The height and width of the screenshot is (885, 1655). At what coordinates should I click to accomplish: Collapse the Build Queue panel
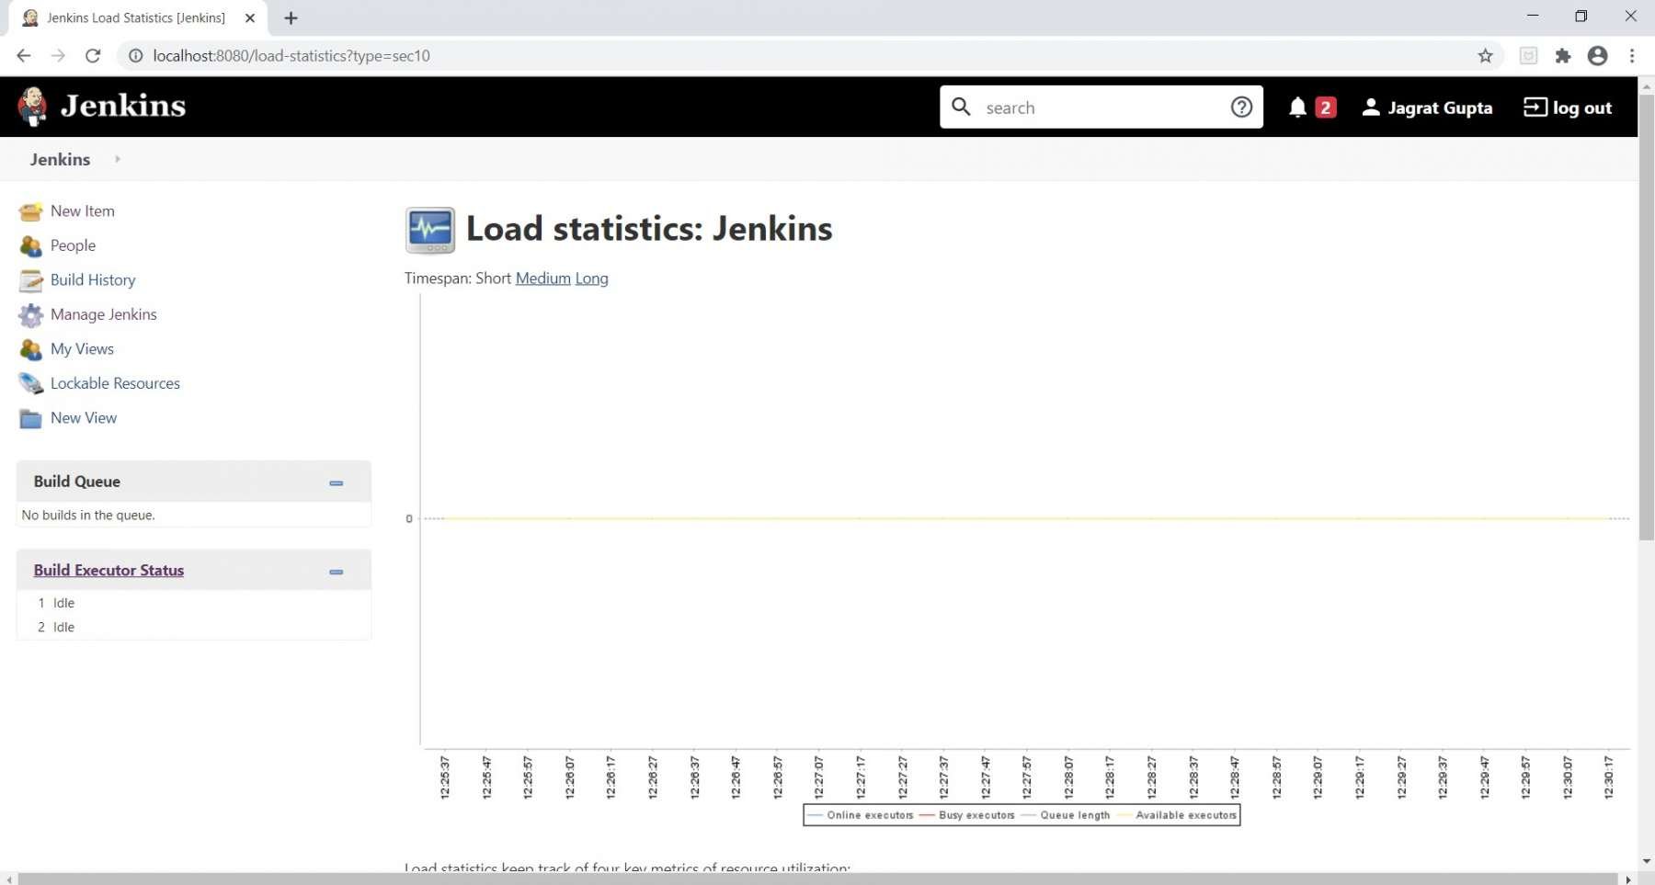pyautogui.click(x=336, y=482)
